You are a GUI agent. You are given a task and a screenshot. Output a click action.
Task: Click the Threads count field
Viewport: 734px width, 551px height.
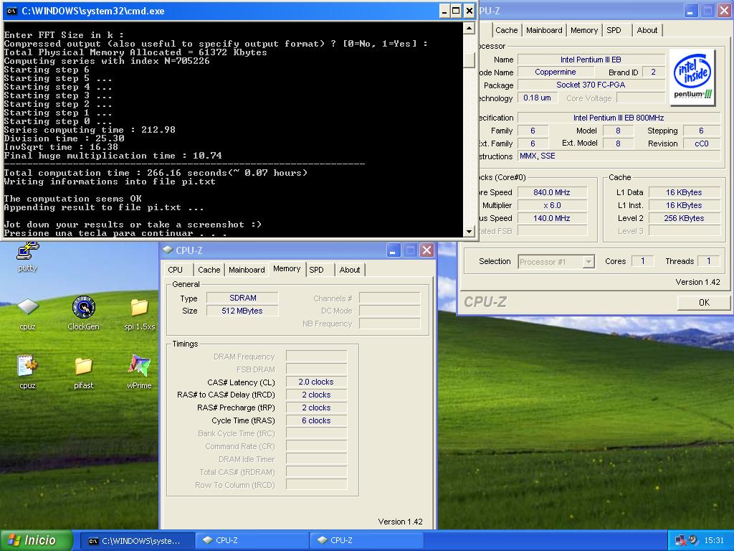(x=709, y=261)
